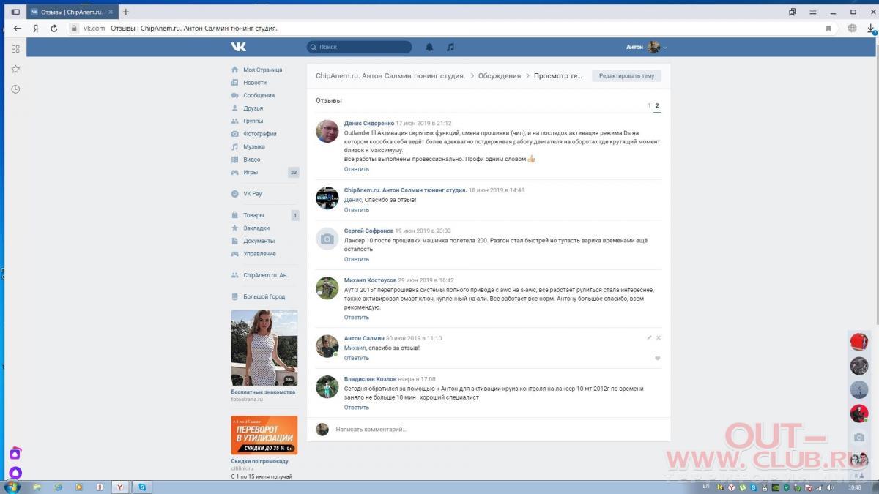Open the Windows Start button
This screenshot has height=494, width=879.
tap(12, 487)
